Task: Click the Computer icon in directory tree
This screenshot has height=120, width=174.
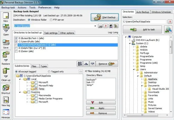Action: (129, 37)
